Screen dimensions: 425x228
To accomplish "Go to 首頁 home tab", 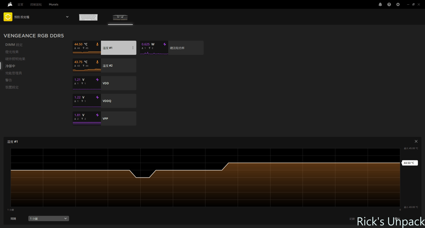I will click(x=20, y=5).
